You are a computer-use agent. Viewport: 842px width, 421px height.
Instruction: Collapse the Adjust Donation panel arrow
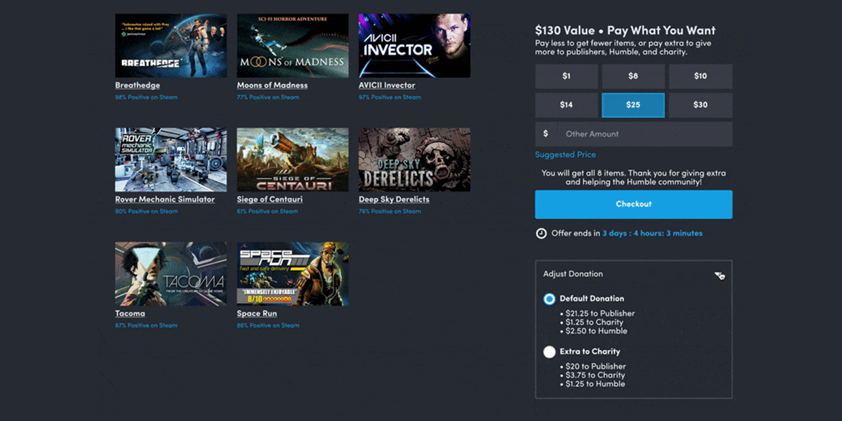pos(718,274)
